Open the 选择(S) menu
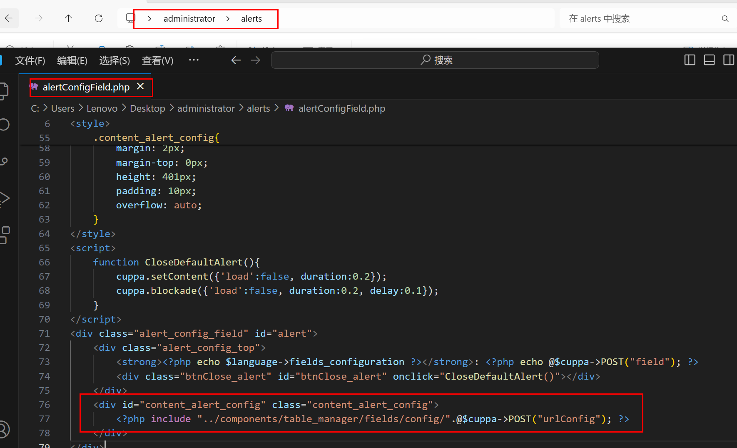The height and width of the screenshot is (448, 737). [115, 61]
